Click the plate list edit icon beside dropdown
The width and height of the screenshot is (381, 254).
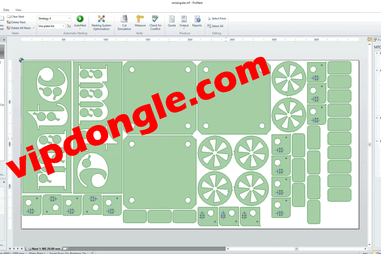69,26
